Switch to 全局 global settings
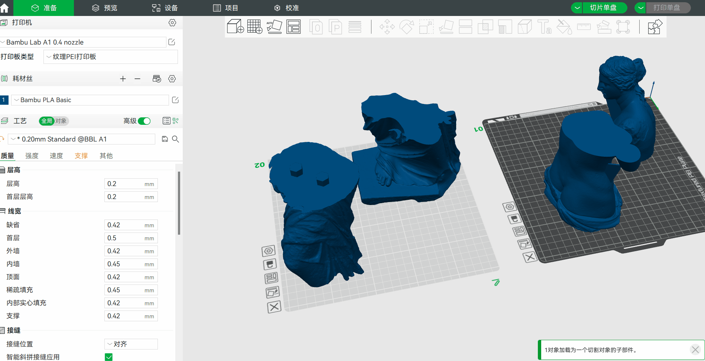This screenshot has width=705, height=361. (x=47, y=121)
